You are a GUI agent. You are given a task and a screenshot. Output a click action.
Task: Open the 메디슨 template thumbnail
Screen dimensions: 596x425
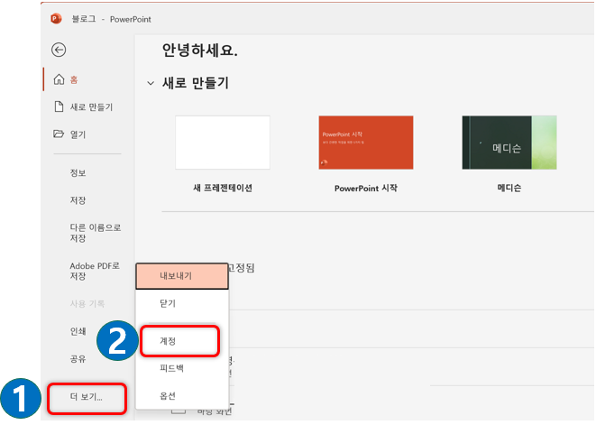click(x=509, y=143)
